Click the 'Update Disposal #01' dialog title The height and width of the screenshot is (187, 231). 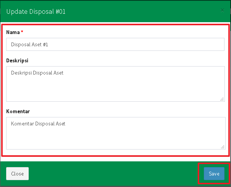click(x=36, y=11)
